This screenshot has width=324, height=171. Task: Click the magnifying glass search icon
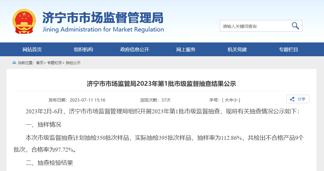pos(295,26)
